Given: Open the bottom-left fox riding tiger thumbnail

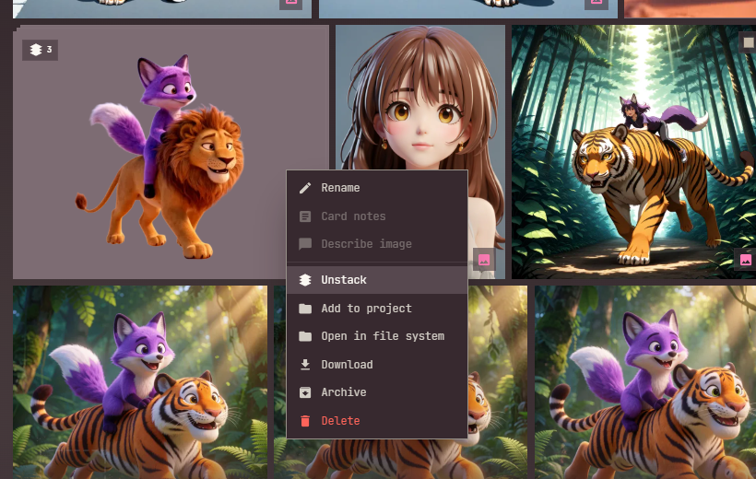Looking at the screenshot, I should pyautogui.click(x=140, y=382).
